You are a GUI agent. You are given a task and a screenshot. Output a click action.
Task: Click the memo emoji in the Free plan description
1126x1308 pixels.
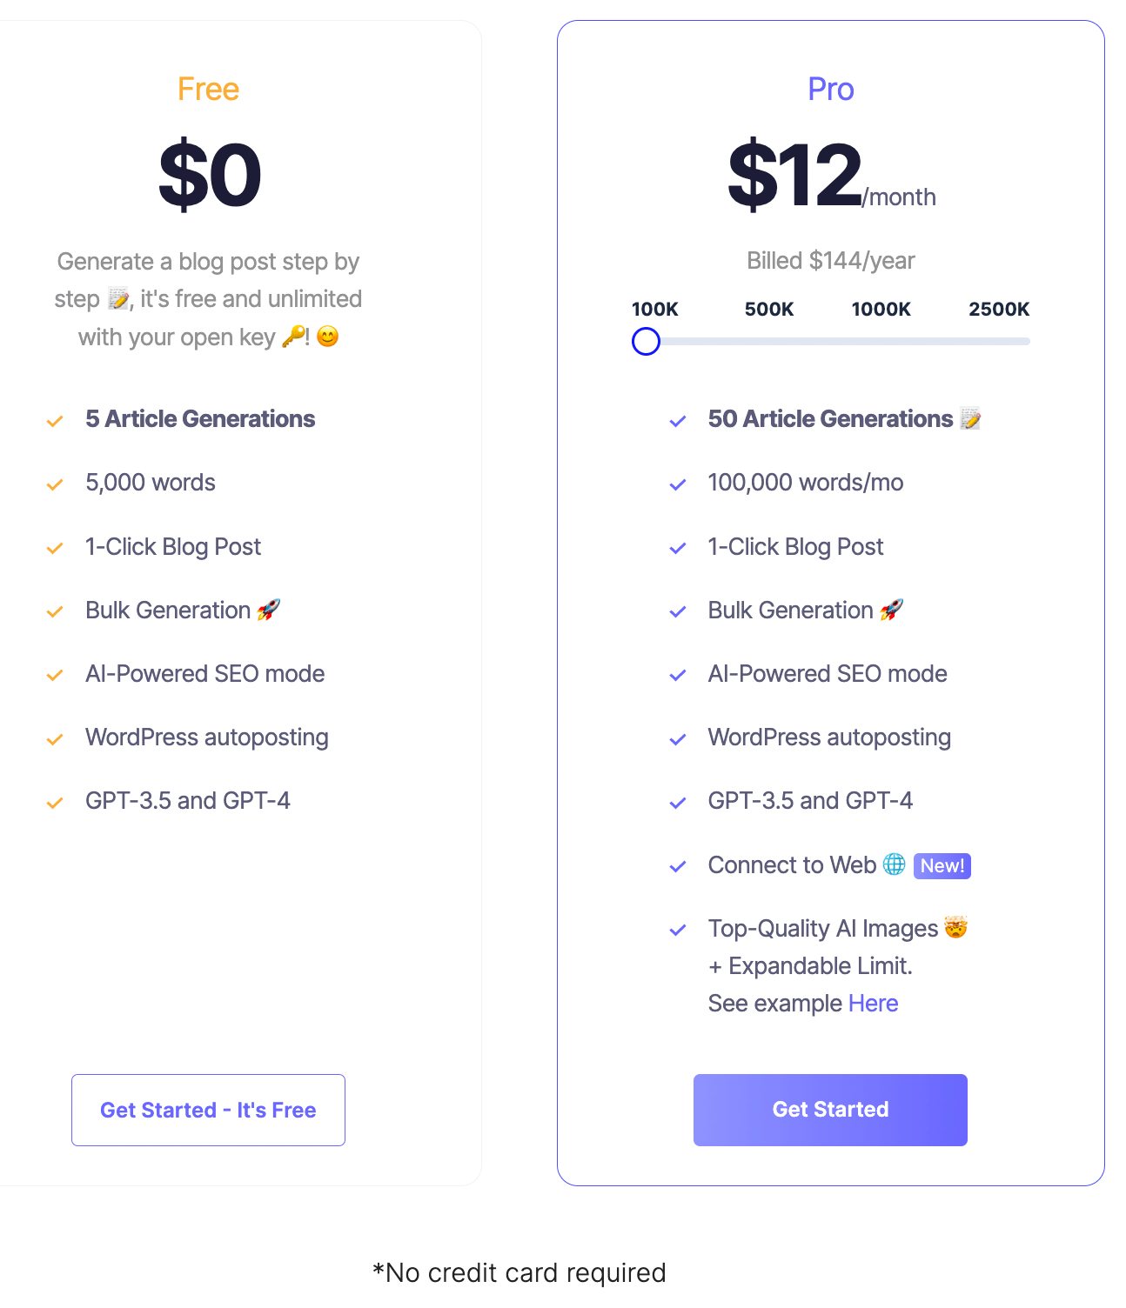point(118,299)
